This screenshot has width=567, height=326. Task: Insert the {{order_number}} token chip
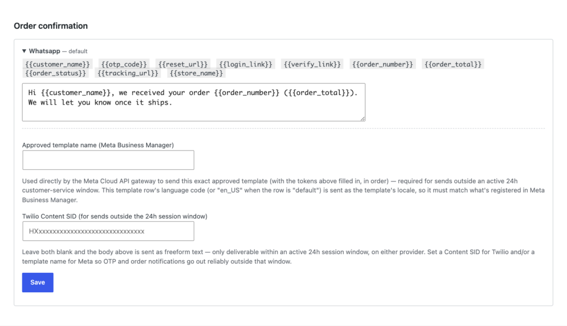pos(383,64)
